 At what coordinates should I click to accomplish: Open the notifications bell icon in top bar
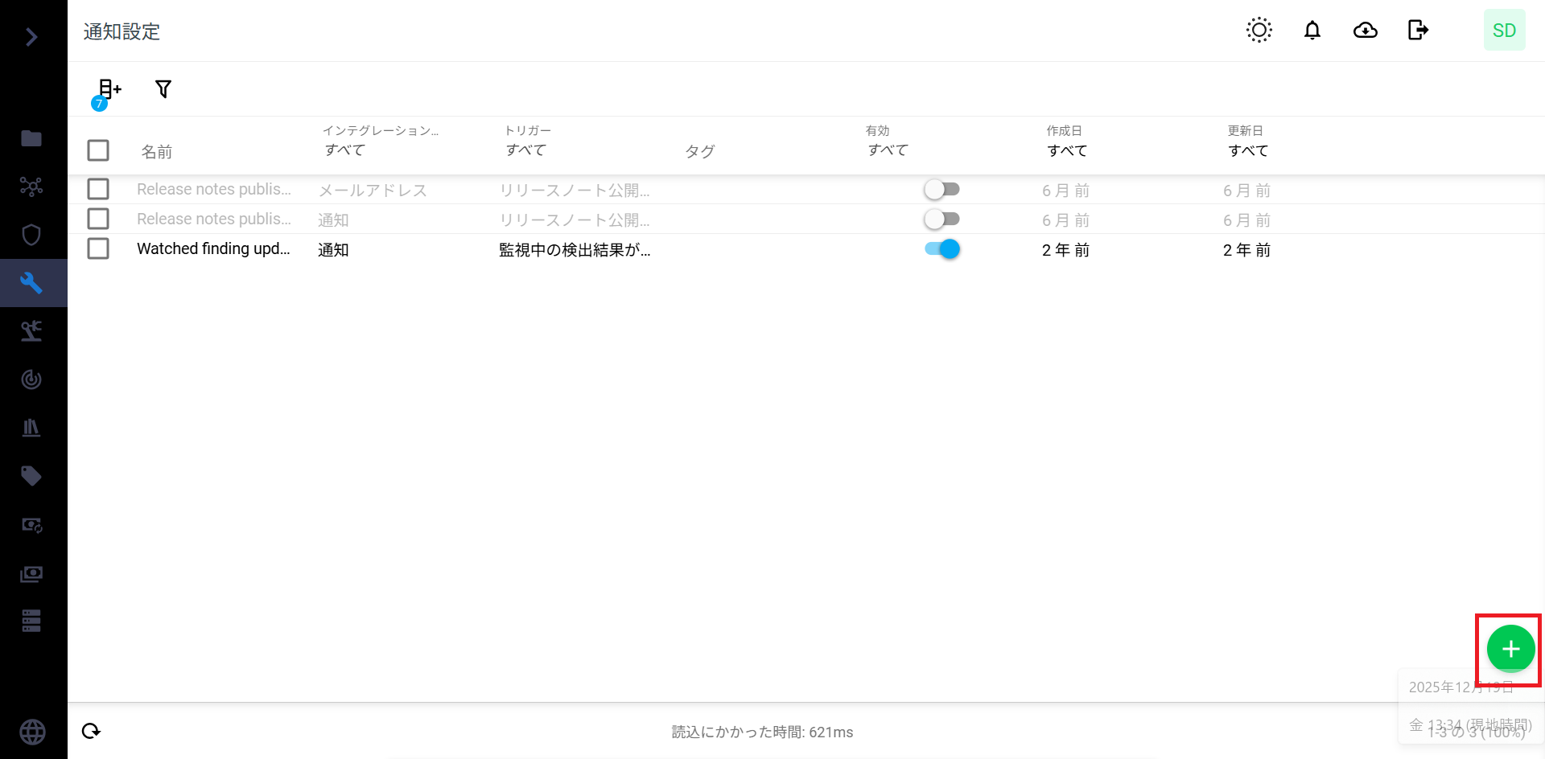point(1312,30)
